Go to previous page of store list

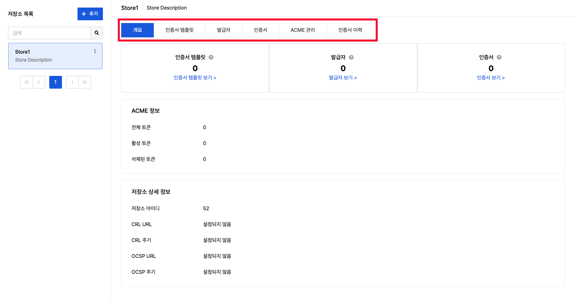[39, 82]
